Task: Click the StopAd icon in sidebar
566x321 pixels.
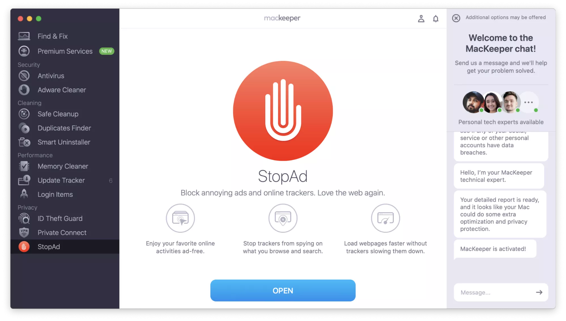Action: pos(24,246)
